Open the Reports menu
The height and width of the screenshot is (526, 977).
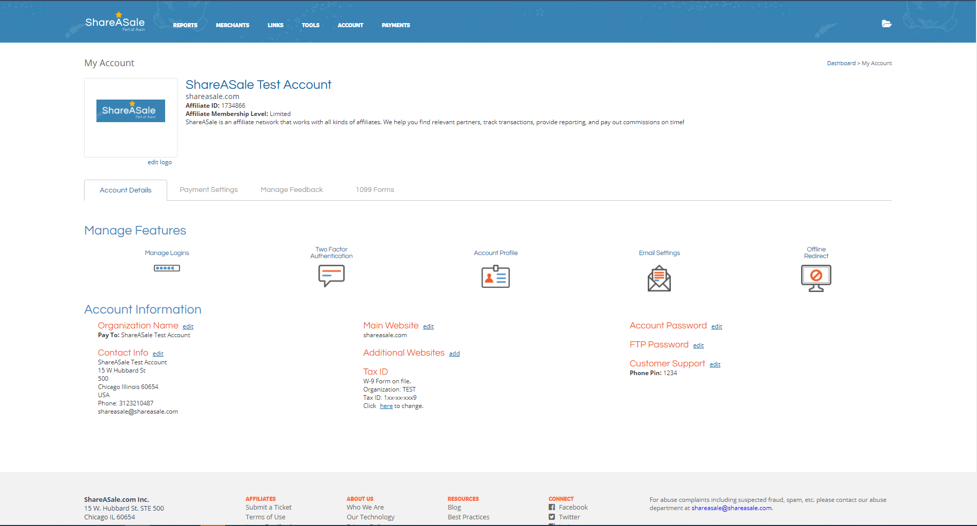[185, 25]
